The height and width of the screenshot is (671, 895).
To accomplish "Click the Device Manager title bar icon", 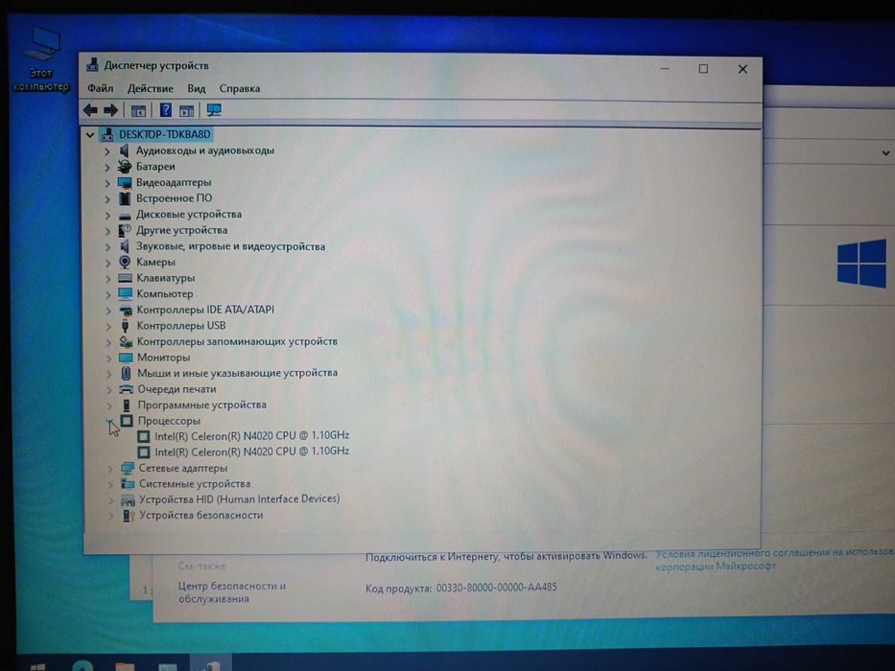I will coord(92,65).
